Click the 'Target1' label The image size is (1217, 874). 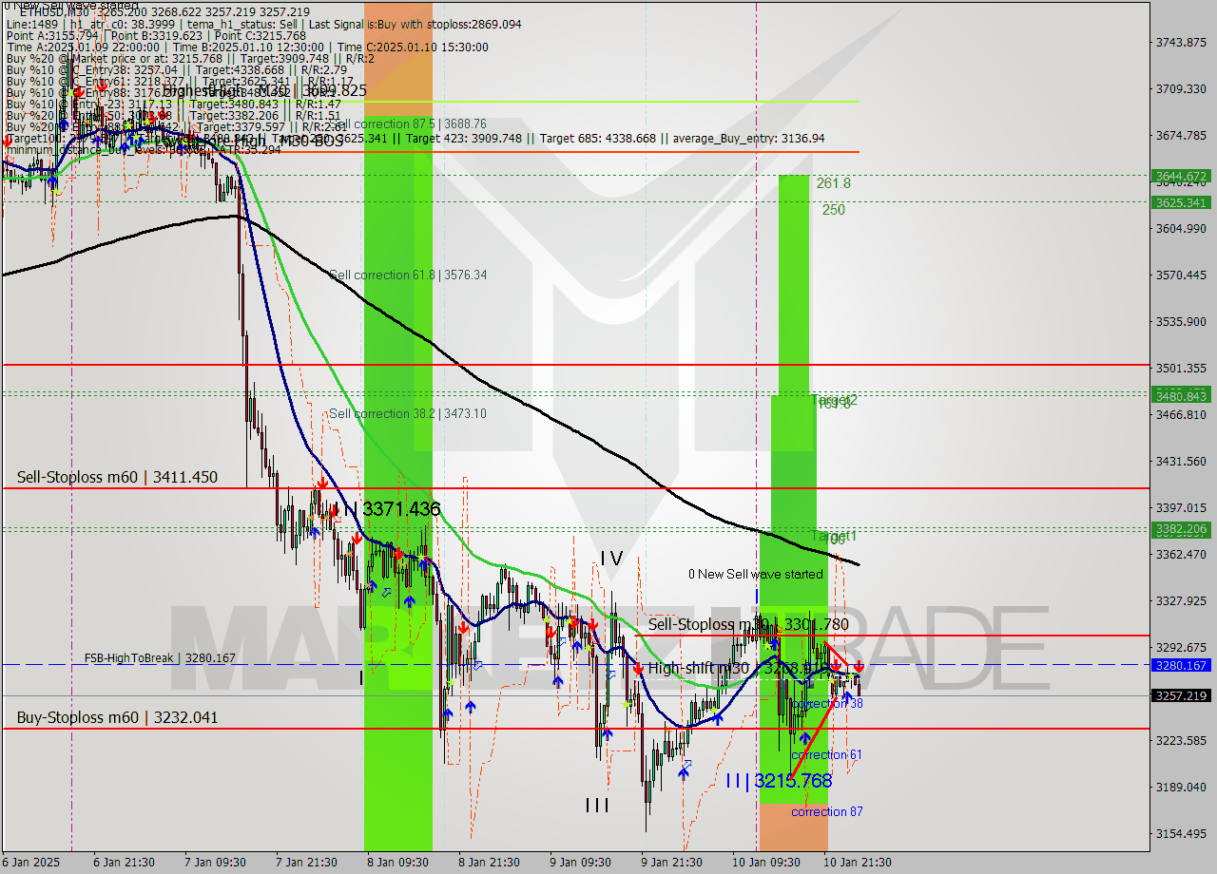835,536
